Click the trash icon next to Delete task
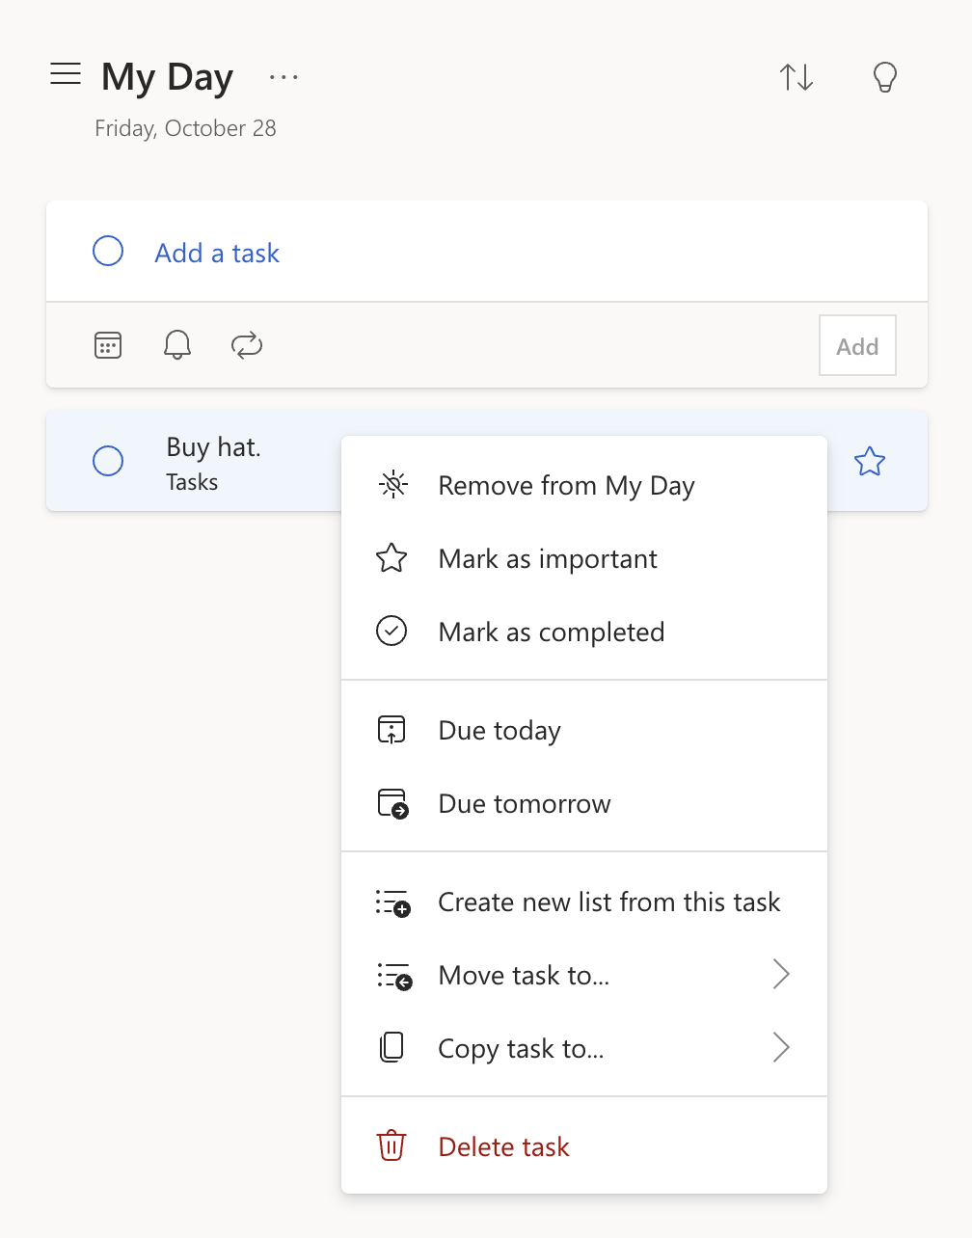This screenshot has width=972, height=1238. pyautogui.click(x=391, y=1146)
